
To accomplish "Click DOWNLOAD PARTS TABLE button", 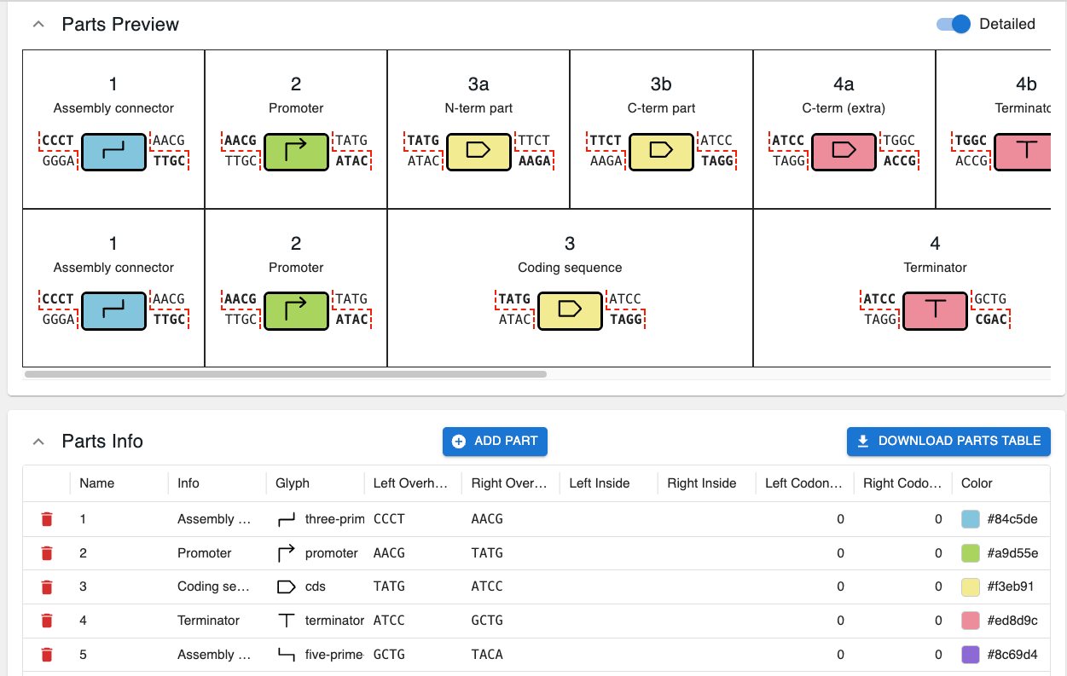I will [x=948, y=441].
